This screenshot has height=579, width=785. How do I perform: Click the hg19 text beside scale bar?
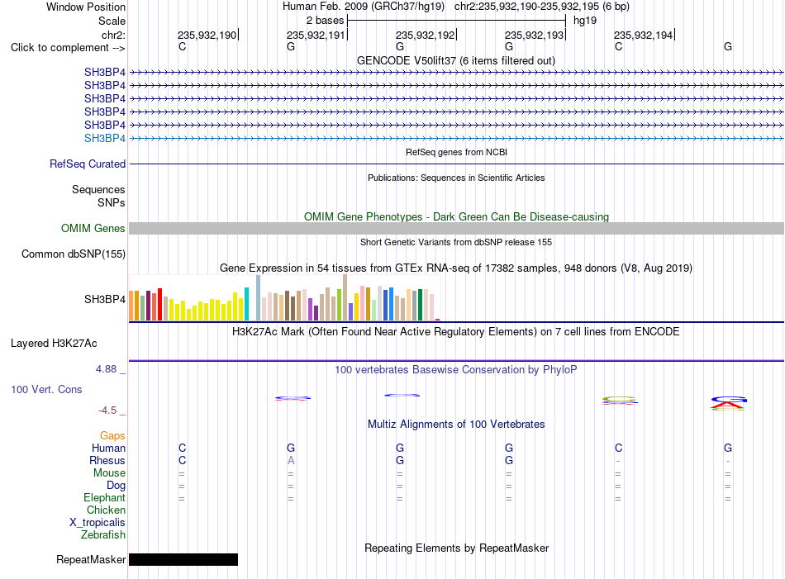click(585, 21)
